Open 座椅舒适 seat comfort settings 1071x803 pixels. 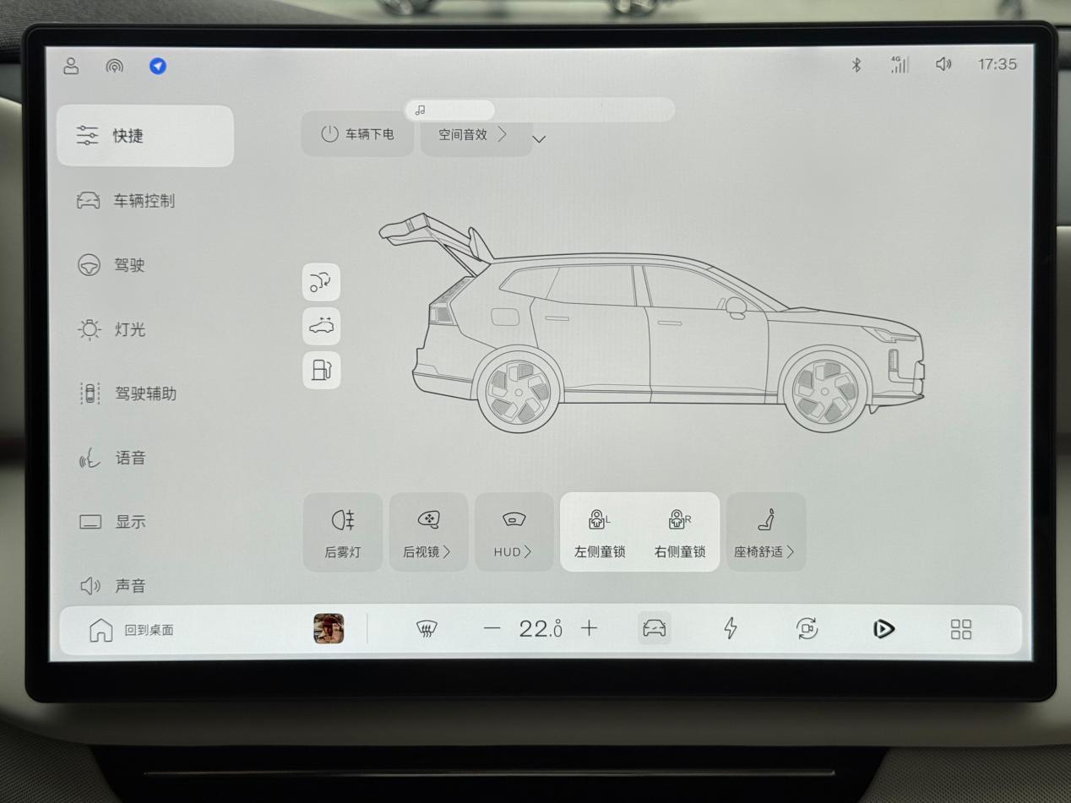point(765,532)
